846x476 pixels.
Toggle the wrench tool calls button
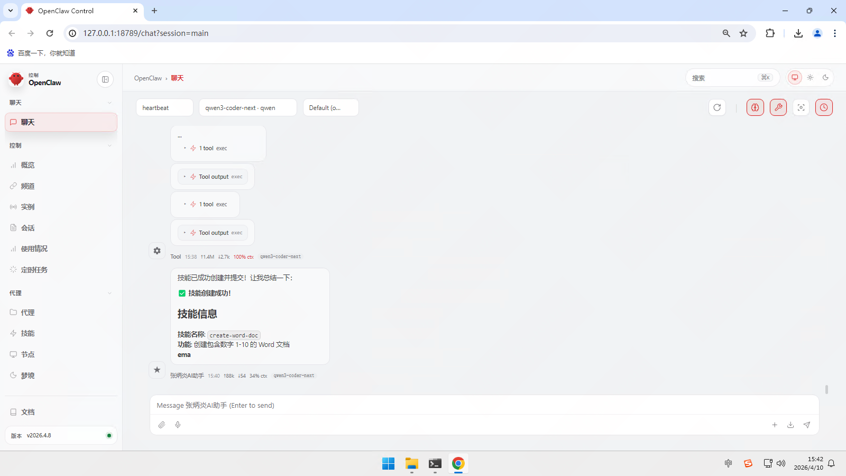(778, 107)
